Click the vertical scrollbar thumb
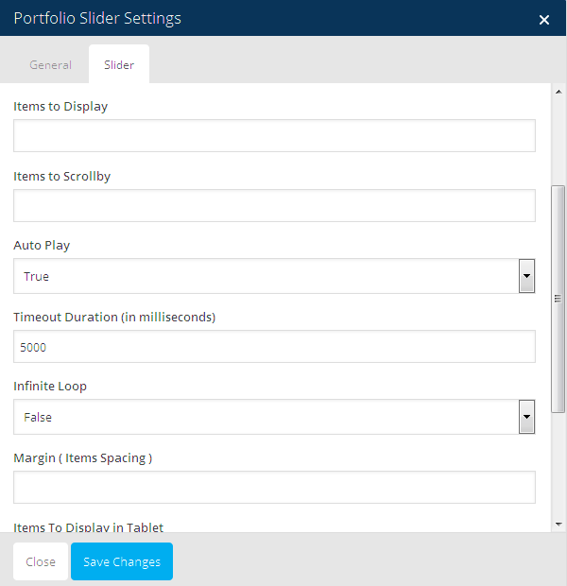 click(558, 298)
